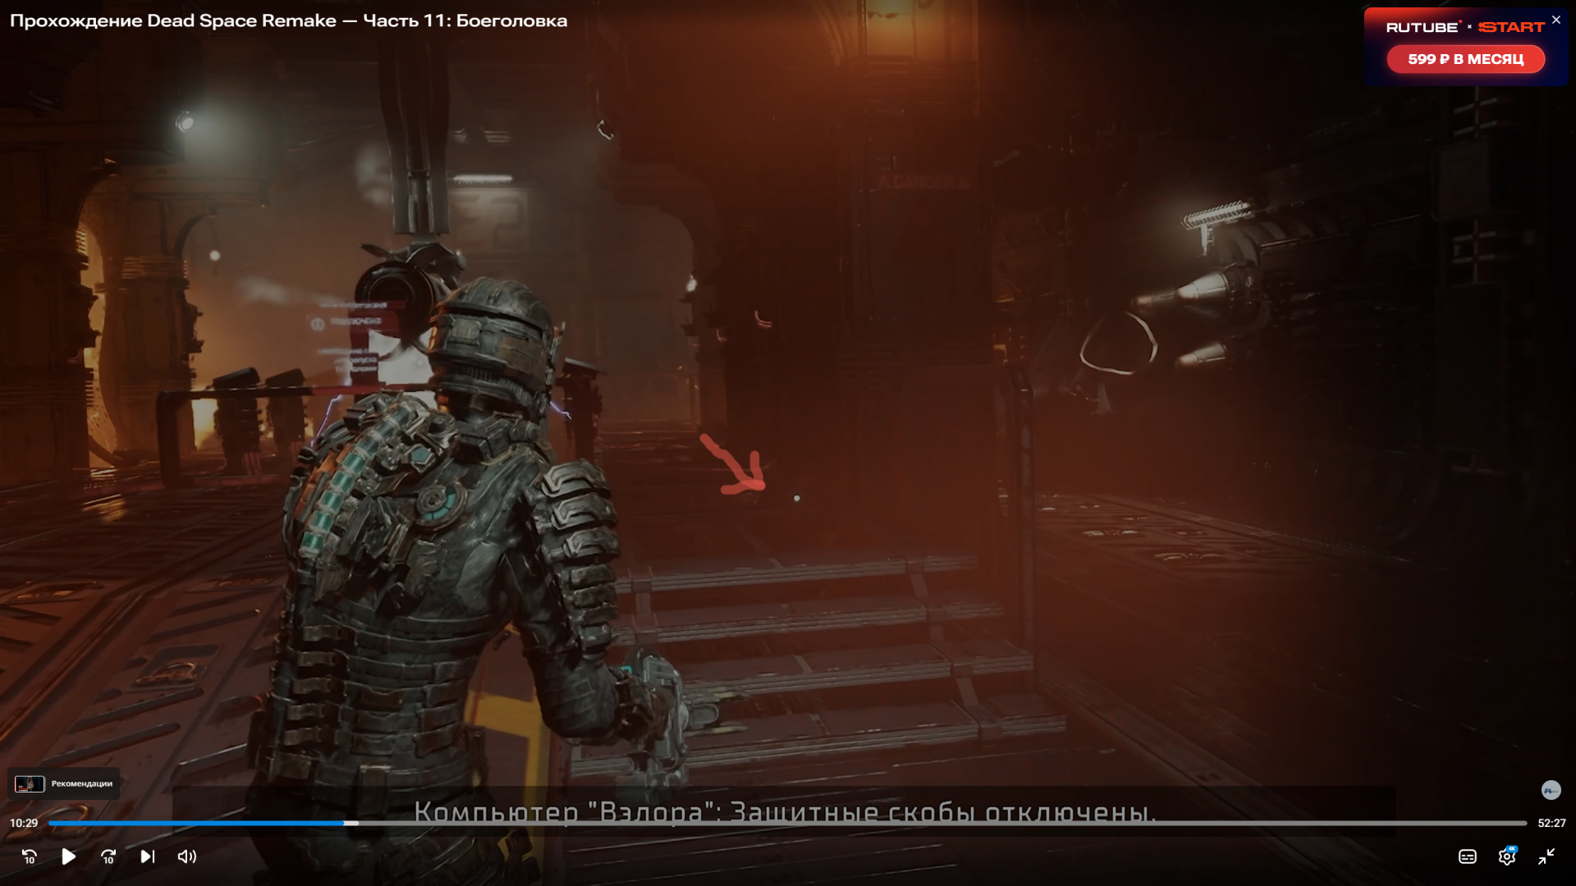This screenshot has height=886, width=1576.
Task: Click the recommendations thumbnail image
Action: (x=30, y=783)
